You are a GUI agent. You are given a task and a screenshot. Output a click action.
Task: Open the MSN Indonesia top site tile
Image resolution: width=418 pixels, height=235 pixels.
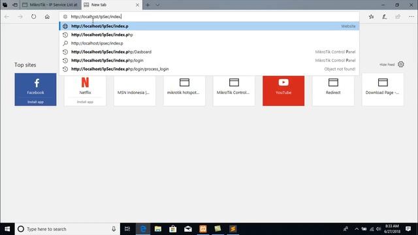coord(135,91)
